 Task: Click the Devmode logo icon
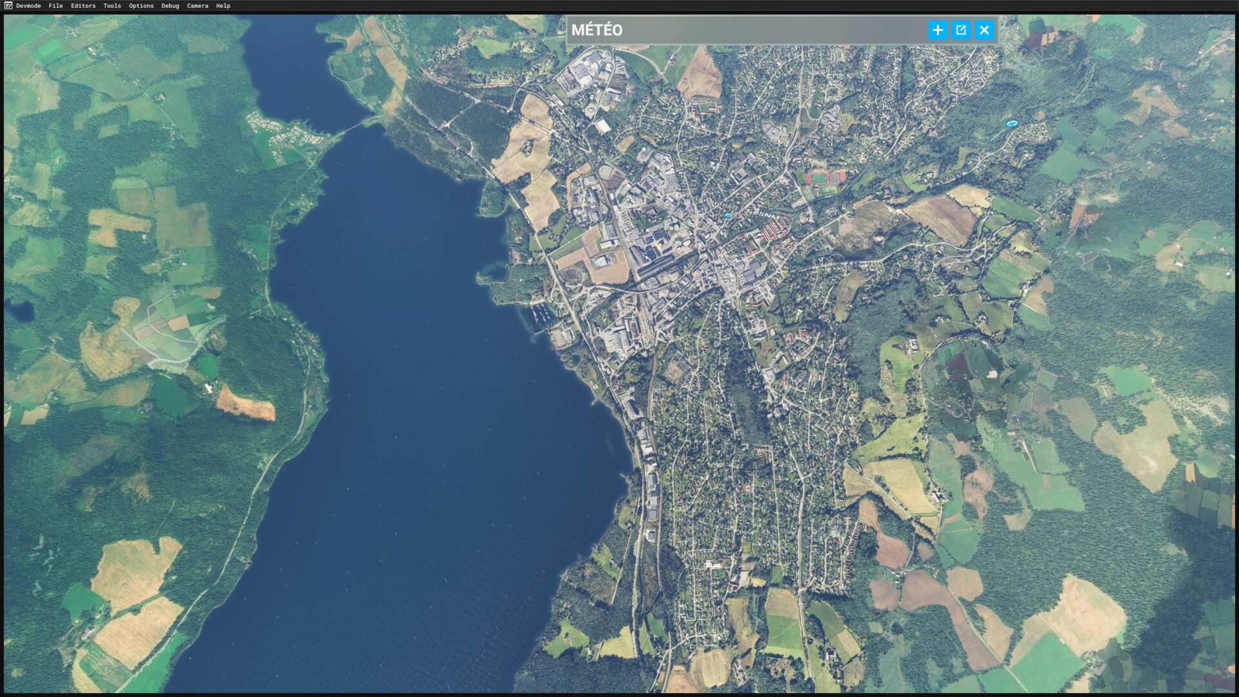click(8, 6)
